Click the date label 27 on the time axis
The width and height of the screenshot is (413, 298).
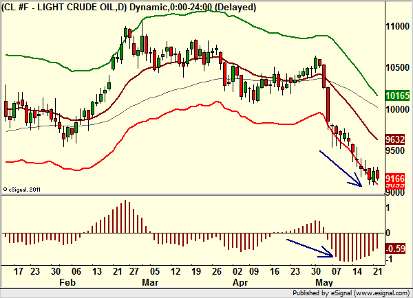(x=134, y=271)
